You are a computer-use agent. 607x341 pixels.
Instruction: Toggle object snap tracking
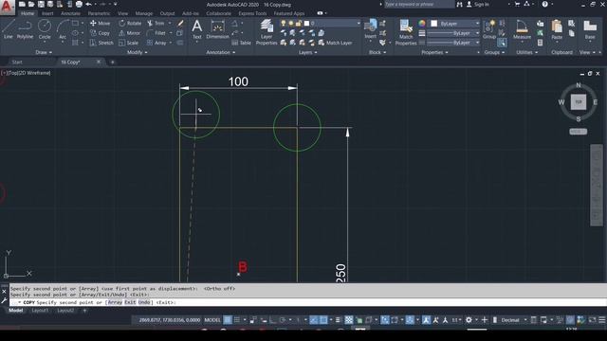(314, 320)
